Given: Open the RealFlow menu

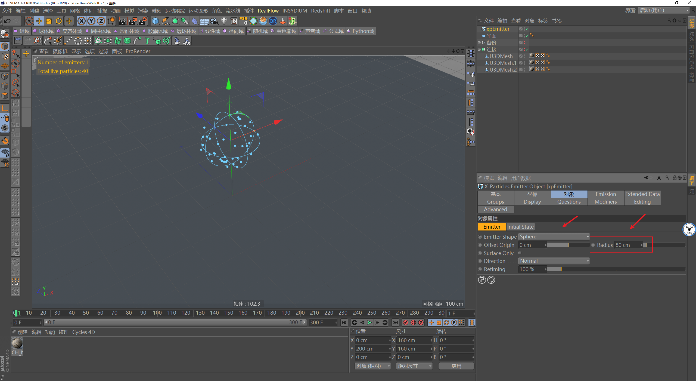Looking at the screenshot, I should tap(268, 11).
